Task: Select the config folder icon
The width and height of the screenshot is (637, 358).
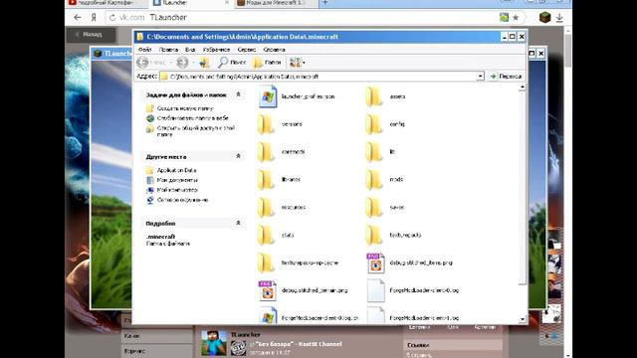Action: (x=374, y=124)
